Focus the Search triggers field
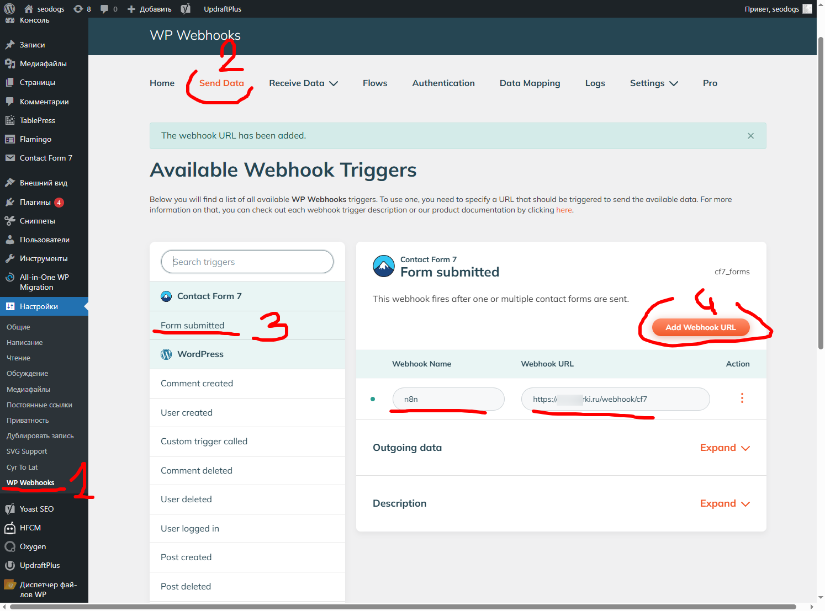The image size is (825, 611). pyautogui.click(x=247, y=262)
